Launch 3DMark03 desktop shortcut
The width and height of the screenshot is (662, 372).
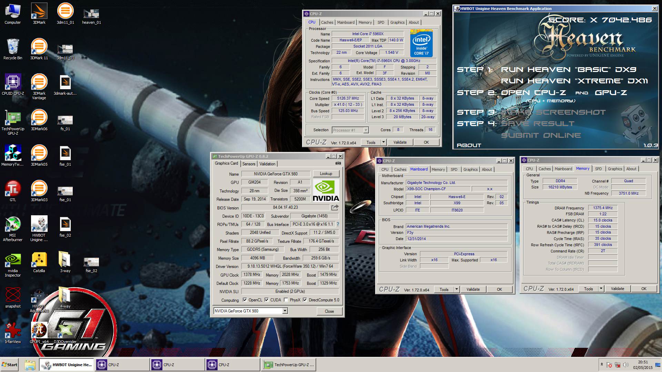tap(39, 192)
